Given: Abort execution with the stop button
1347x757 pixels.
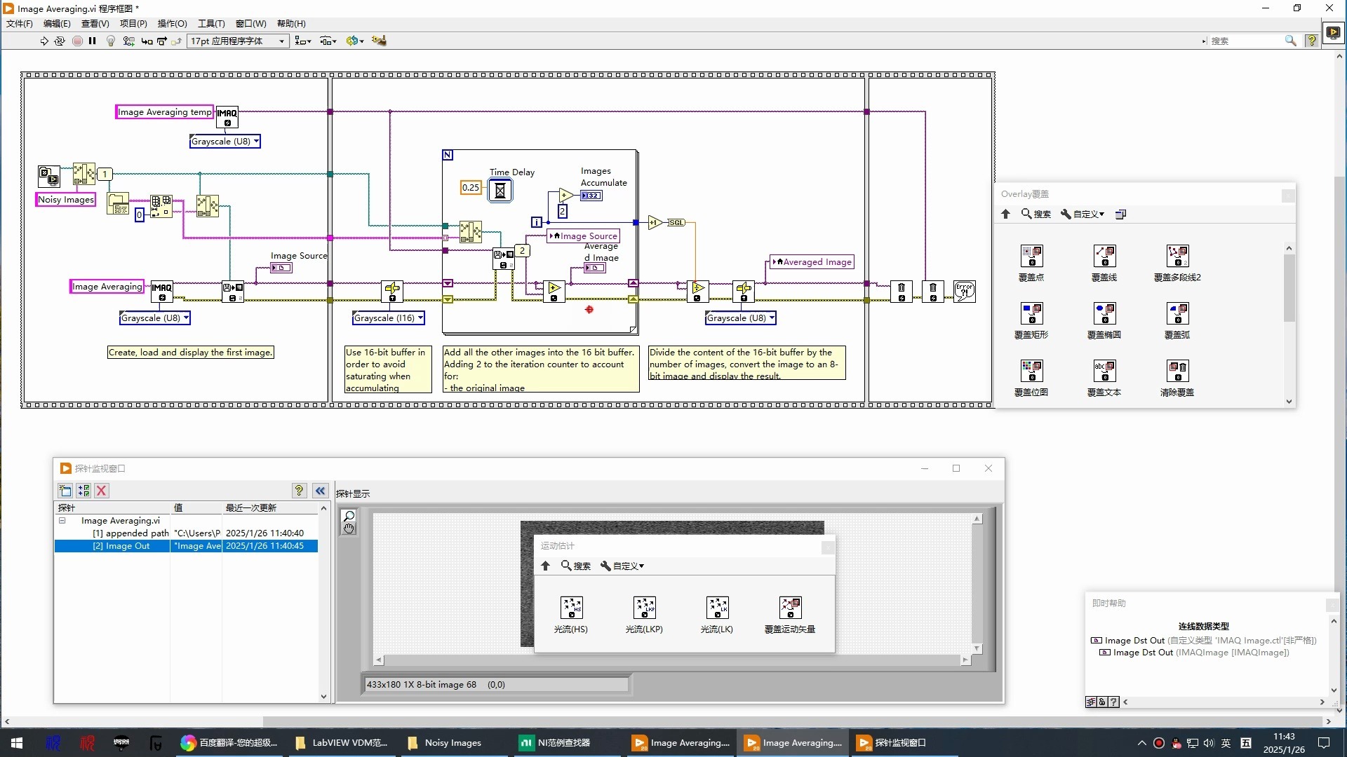Looking at the screenshot, I should coord(78,41).
